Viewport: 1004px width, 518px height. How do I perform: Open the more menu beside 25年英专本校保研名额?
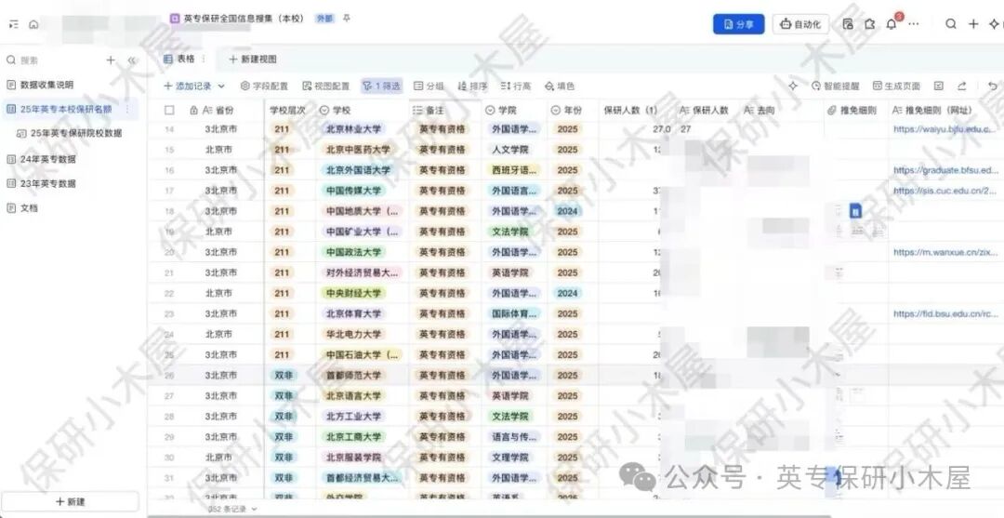(126, 110)
